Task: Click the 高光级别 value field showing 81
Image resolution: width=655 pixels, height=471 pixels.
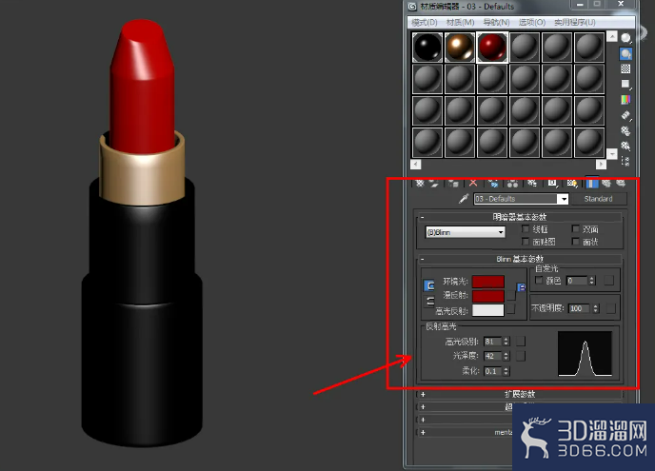Action: pos(492,342)
